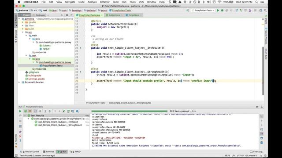Click the Make Project build icon
Image resolution: width=282 pixels, height=158 pixels.
(188, 11)
